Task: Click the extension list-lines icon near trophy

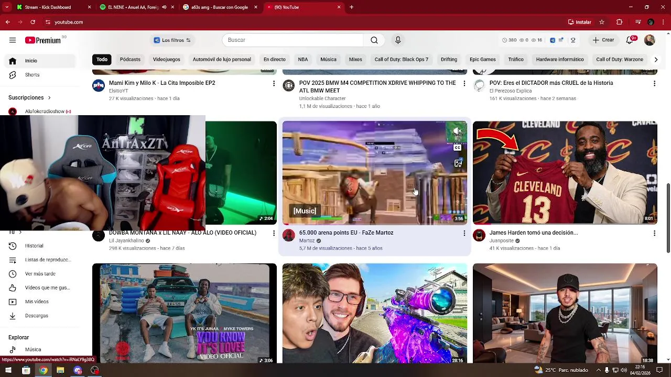Action: click(561, 40)
